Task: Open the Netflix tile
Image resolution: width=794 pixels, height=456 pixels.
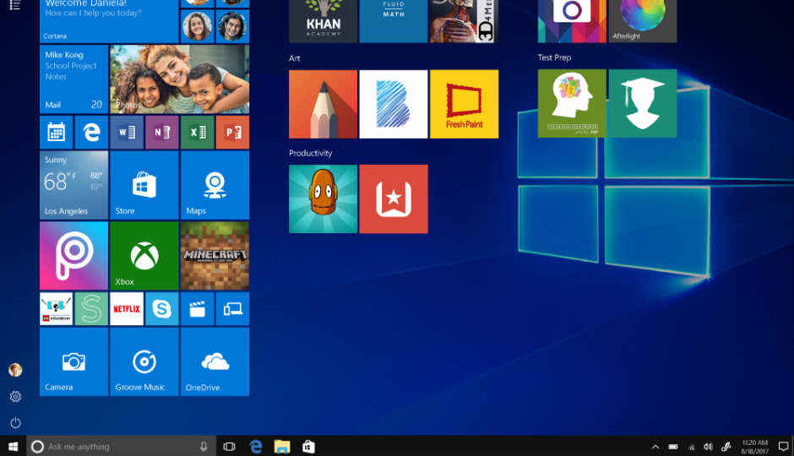Action: [127, 309]
